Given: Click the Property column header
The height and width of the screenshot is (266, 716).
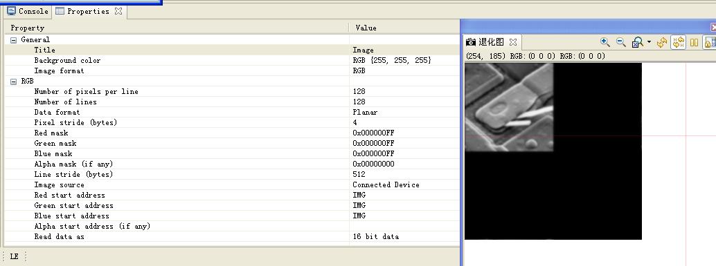Looking at the screenshot, I should 28,28.
